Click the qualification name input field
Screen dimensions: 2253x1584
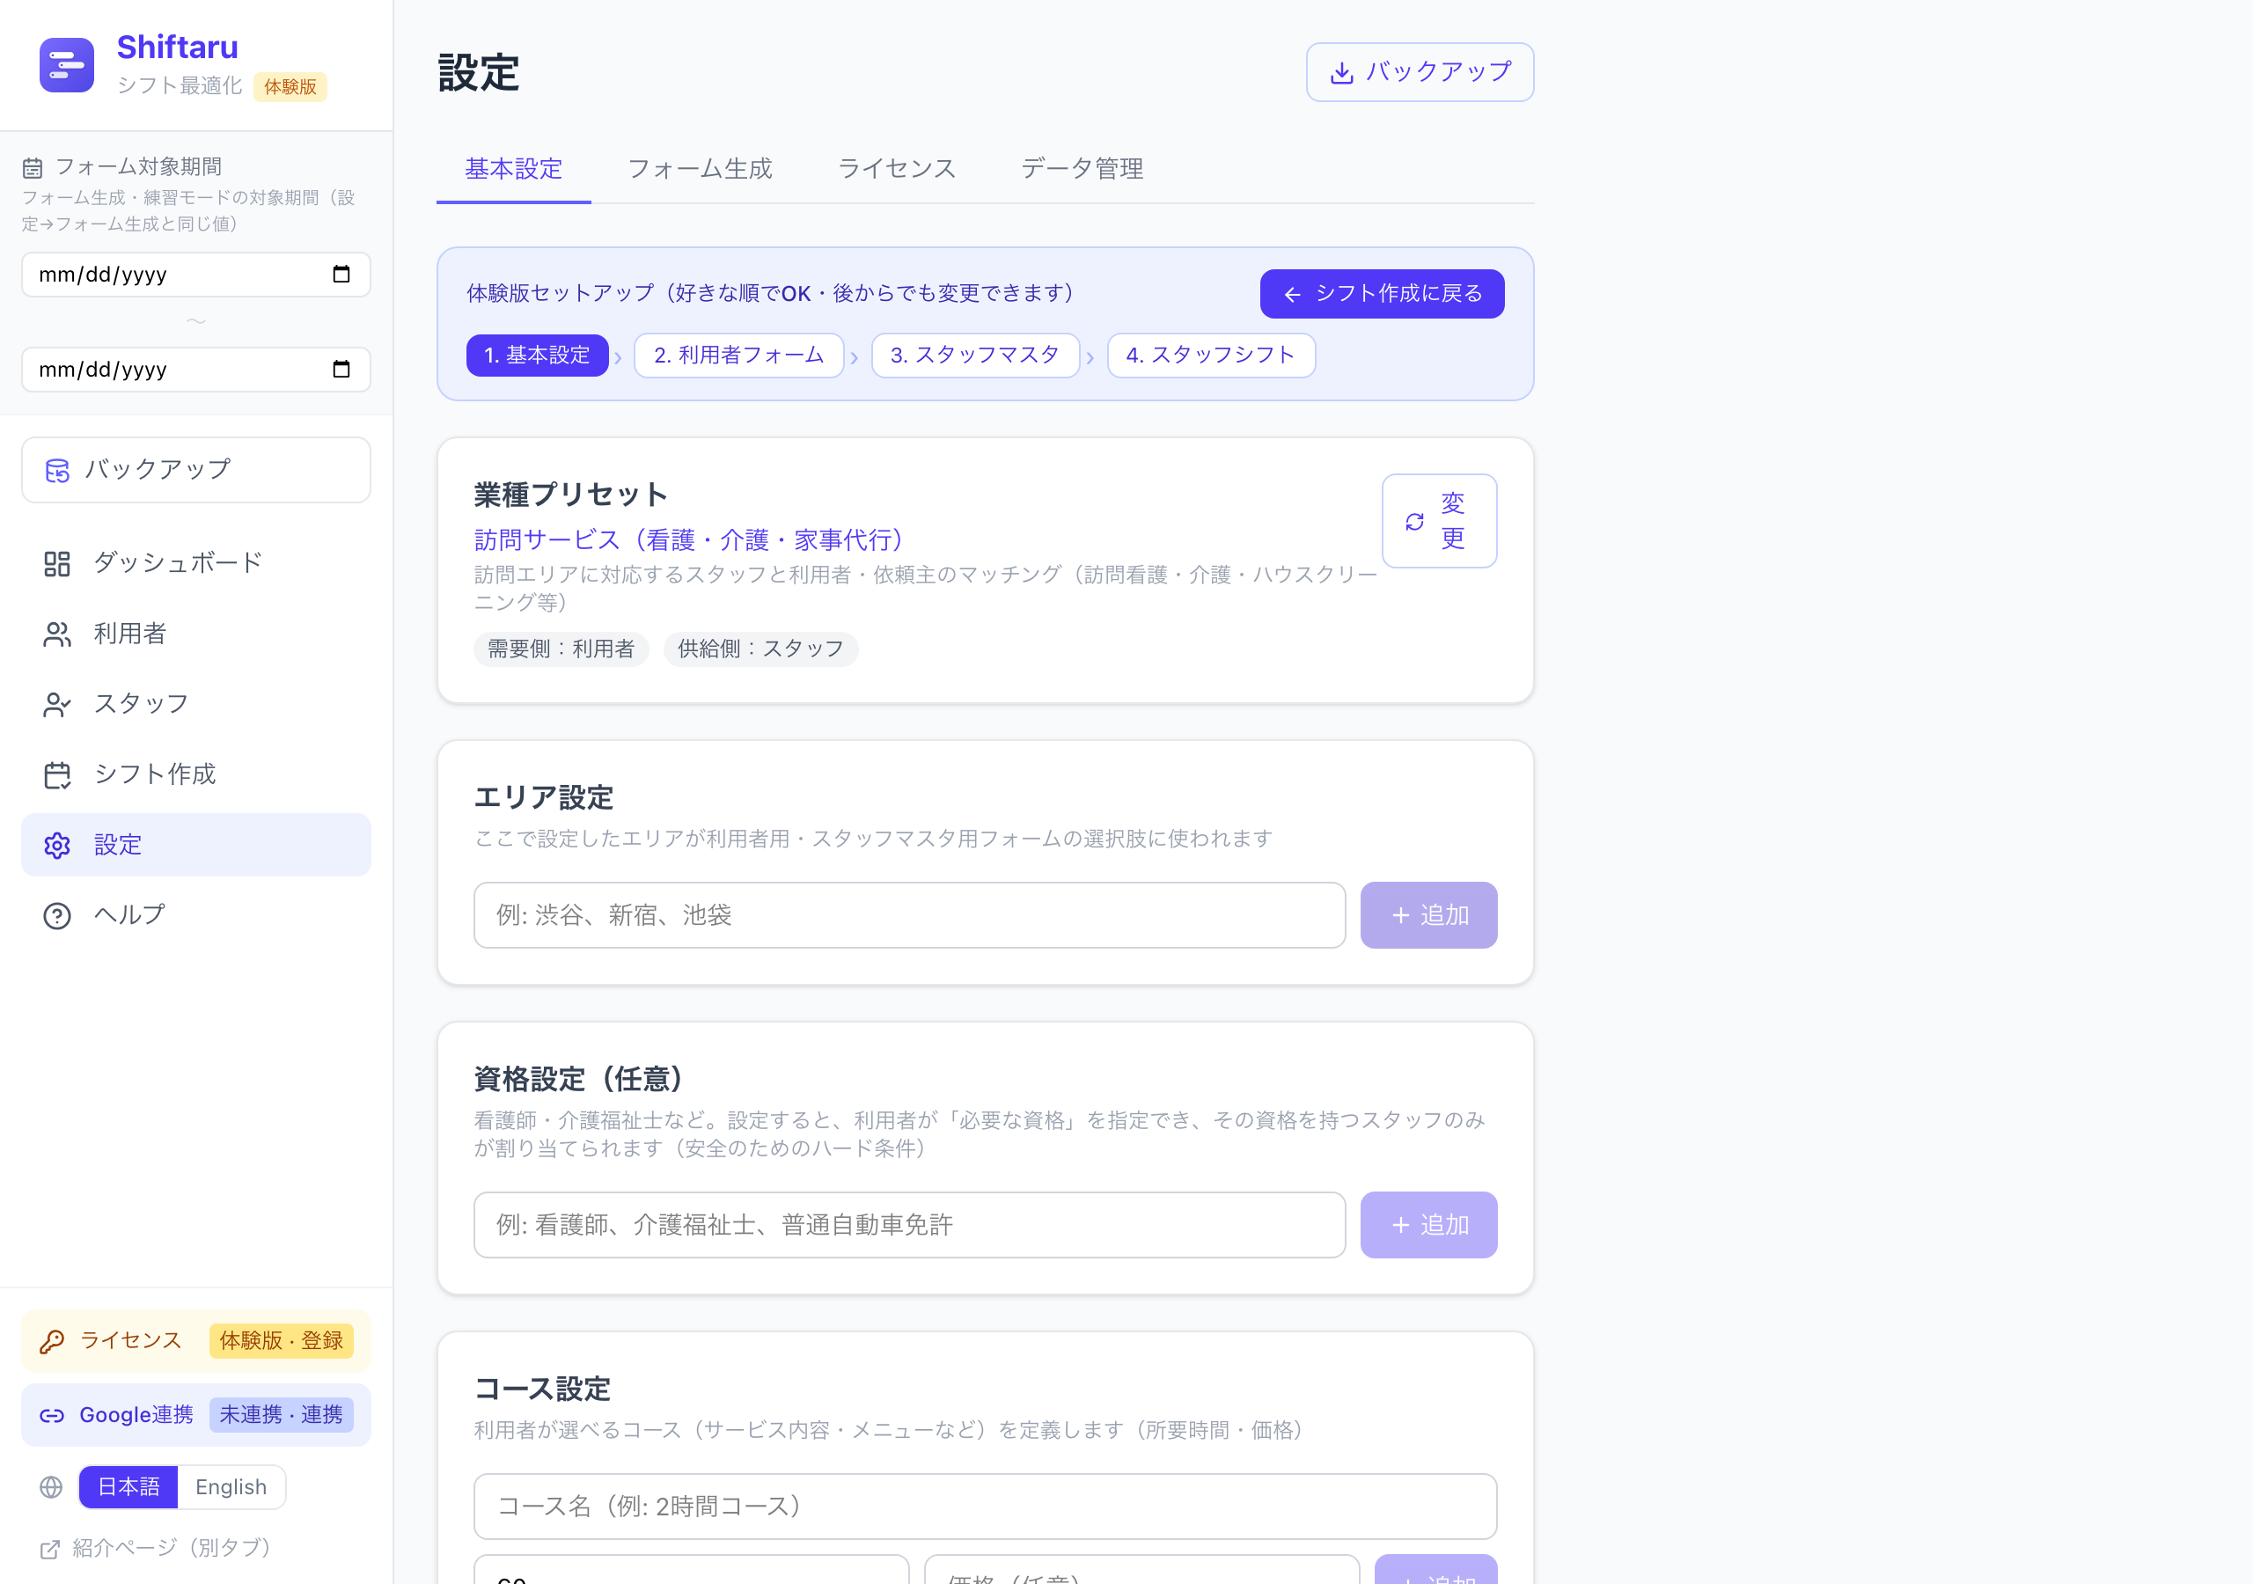click(908, 1225)
